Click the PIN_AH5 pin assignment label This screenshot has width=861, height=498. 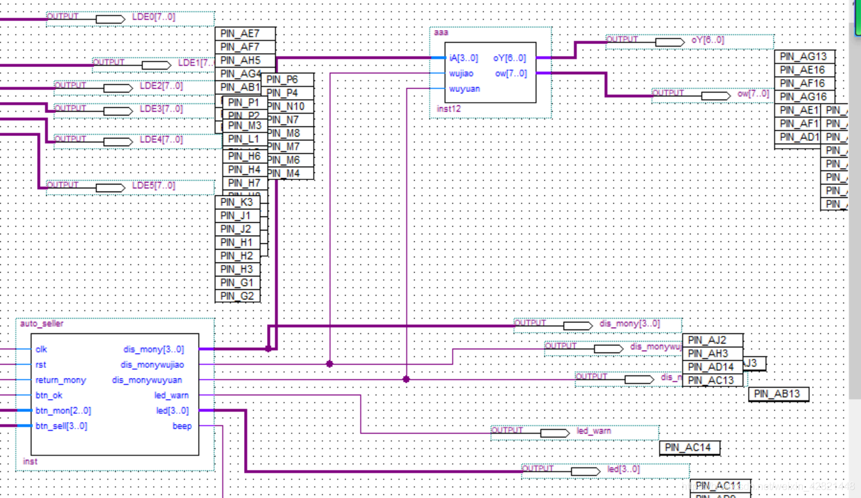245,61
